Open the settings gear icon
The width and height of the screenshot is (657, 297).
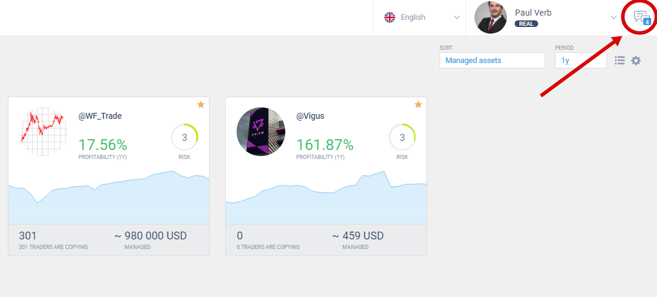[636, 61]
